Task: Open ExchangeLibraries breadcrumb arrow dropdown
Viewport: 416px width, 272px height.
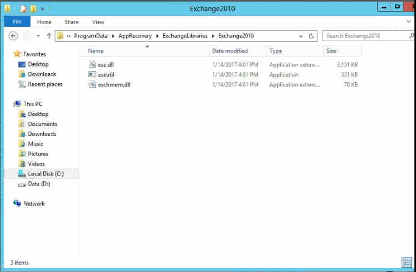Action: point(213,36)
